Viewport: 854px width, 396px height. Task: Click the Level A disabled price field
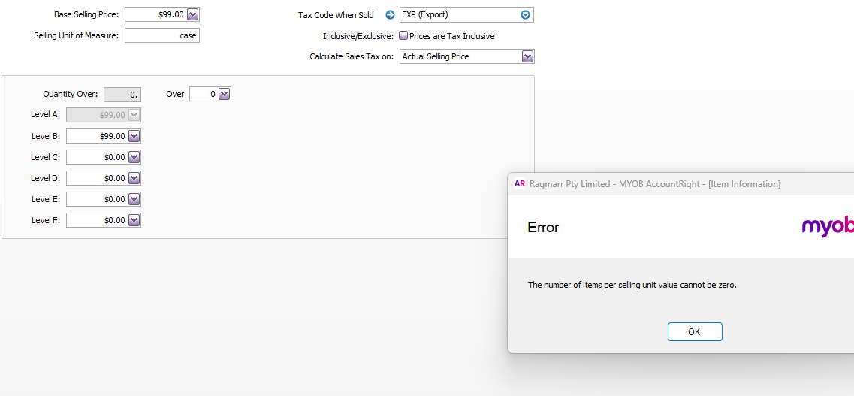click(x=104, y=115)
